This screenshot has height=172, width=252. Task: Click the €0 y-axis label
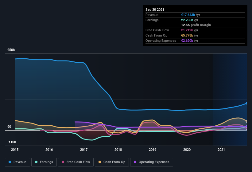tap(9, 127)
